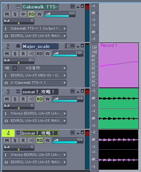
Task: Open the 4分音符 dropdown
Action: click(42, 68)
